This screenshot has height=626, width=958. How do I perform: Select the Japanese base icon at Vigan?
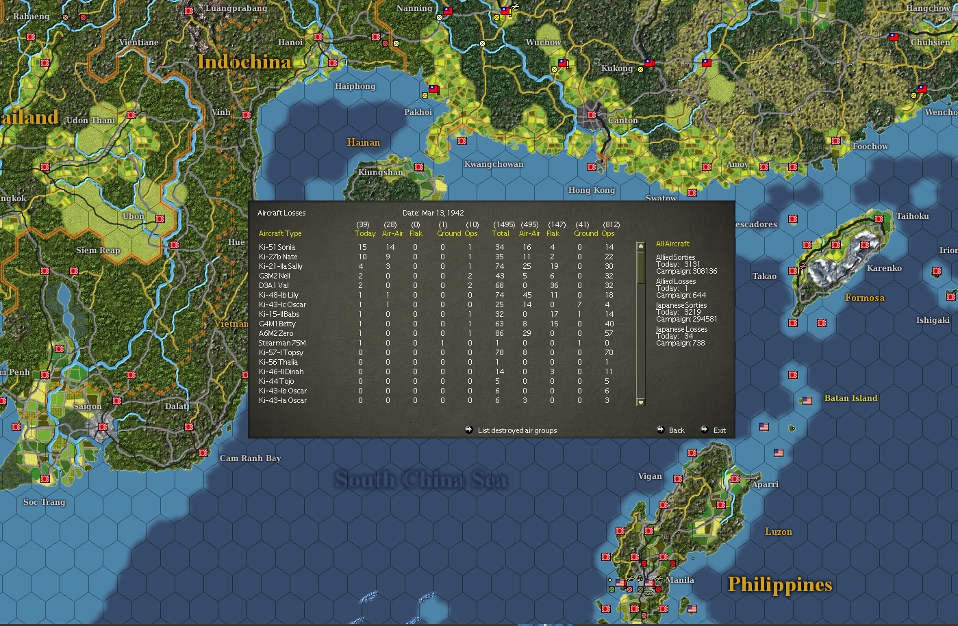pos(678,479)
